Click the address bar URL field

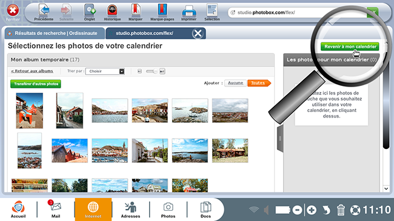click(296, 12)
